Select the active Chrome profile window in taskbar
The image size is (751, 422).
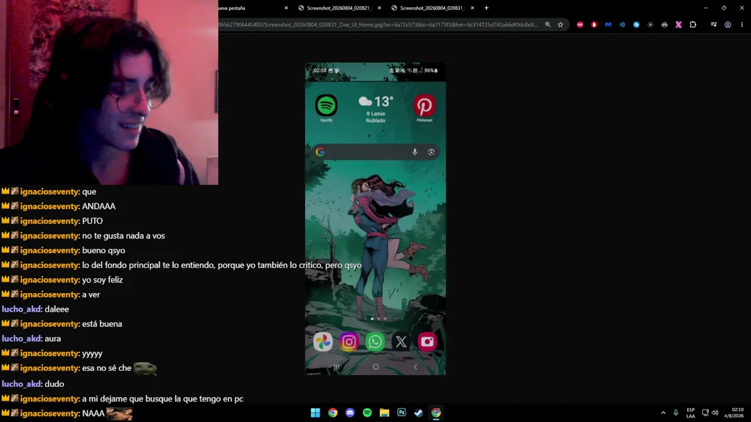click(436, 413)
